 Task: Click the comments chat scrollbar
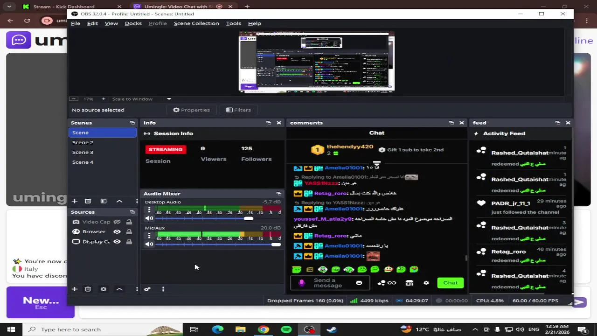466,258
